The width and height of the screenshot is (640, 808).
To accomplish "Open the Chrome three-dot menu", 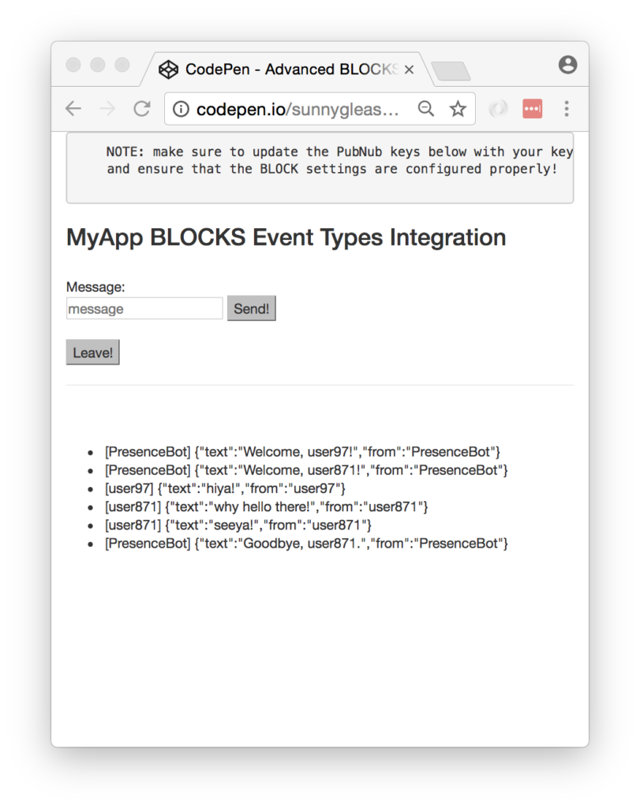I will 567,109.
